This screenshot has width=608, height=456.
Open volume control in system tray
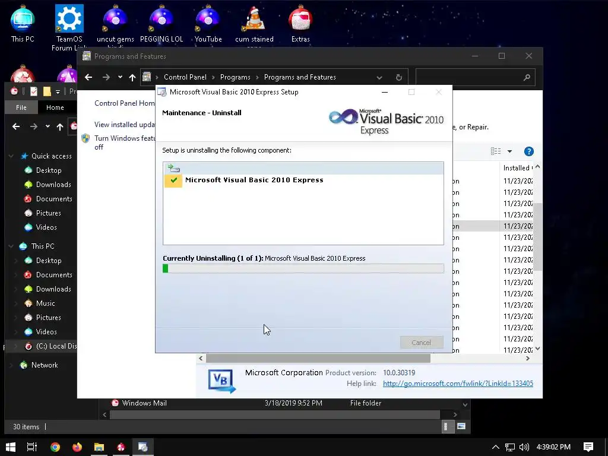click(x=524, y=447)
